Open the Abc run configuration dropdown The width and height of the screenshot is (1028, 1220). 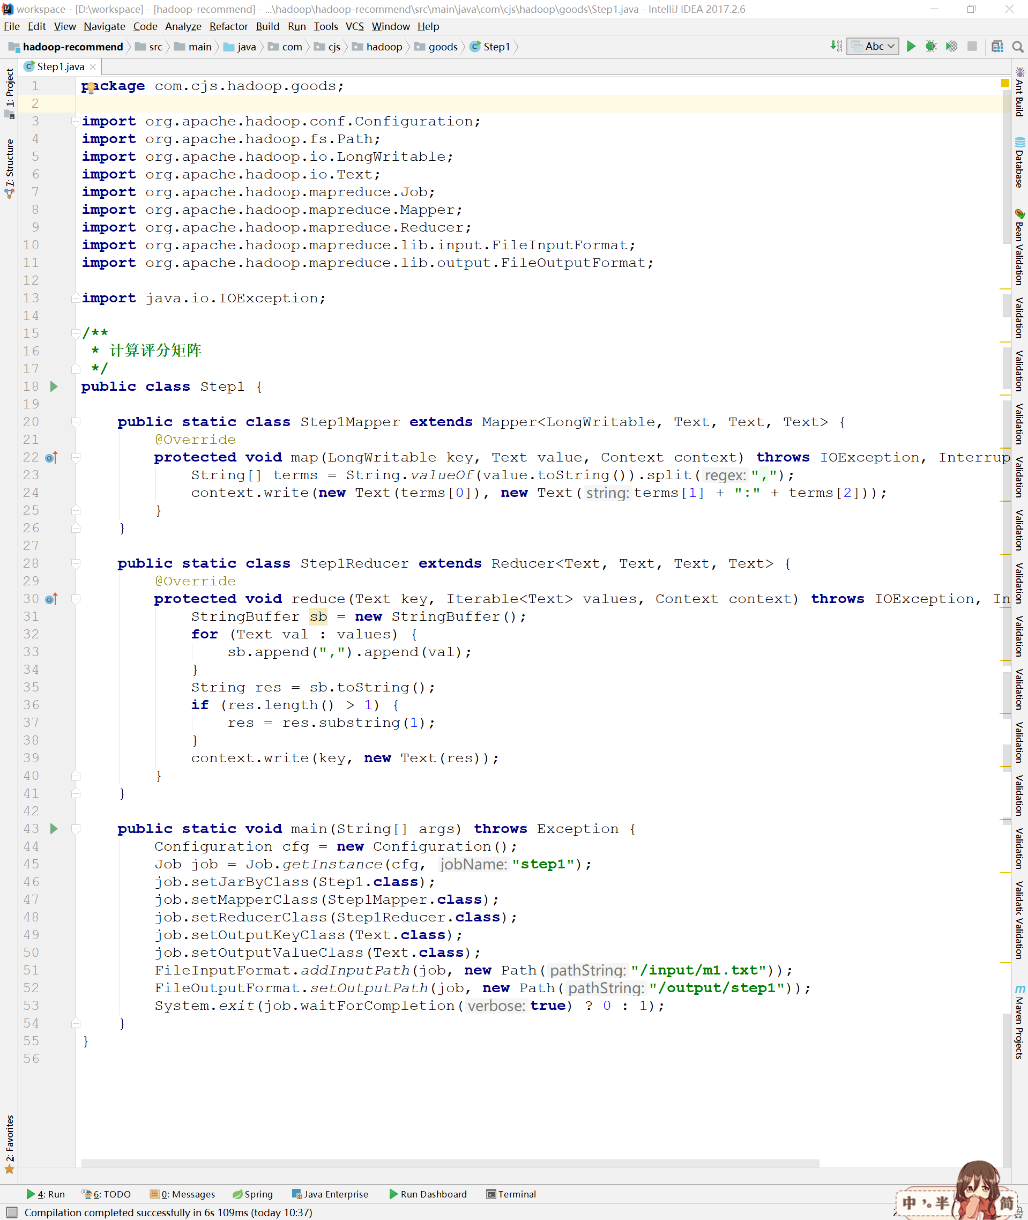tap(873, 47)
